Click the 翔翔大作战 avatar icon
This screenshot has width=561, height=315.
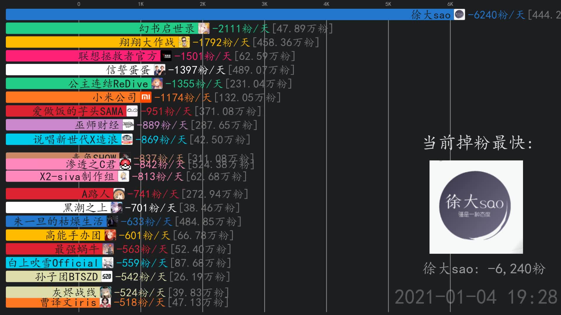(x=184, y=42)
